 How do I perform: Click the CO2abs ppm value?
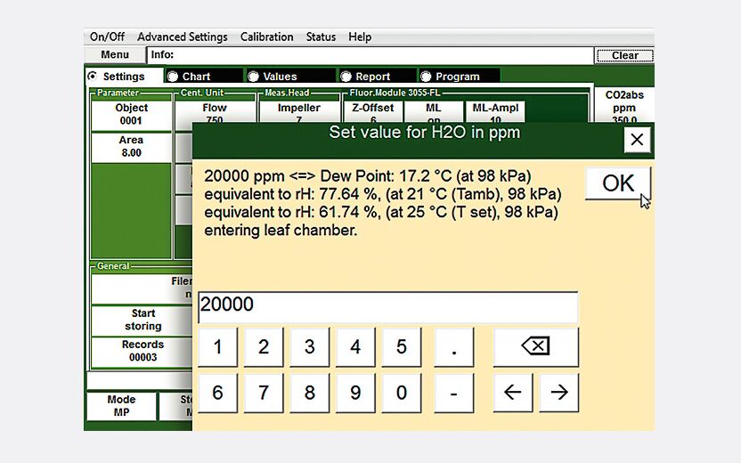[624, 106]
